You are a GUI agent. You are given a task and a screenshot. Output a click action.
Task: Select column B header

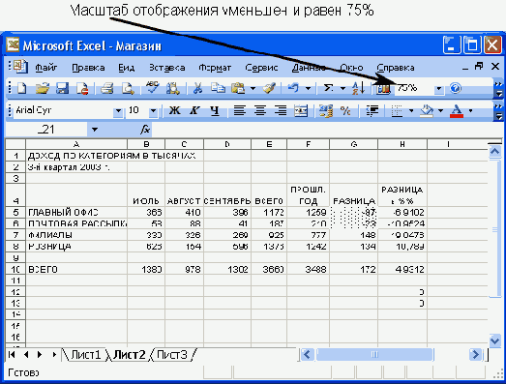click(146, 144)
